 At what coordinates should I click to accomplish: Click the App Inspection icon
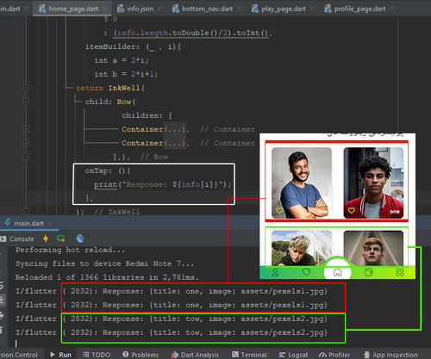pos(366,355)
